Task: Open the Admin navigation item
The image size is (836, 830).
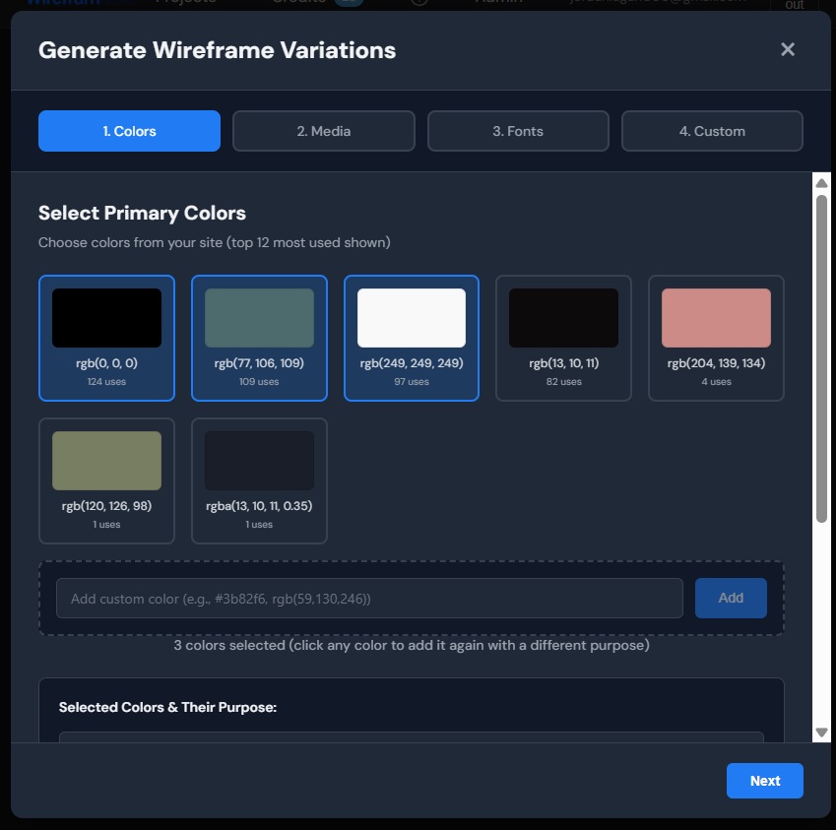Action: pyautogui.click(x=500, y=4)
